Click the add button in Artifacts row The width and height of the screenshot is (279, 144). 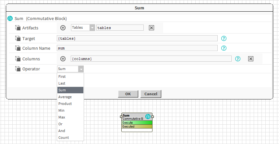[63, 28]
